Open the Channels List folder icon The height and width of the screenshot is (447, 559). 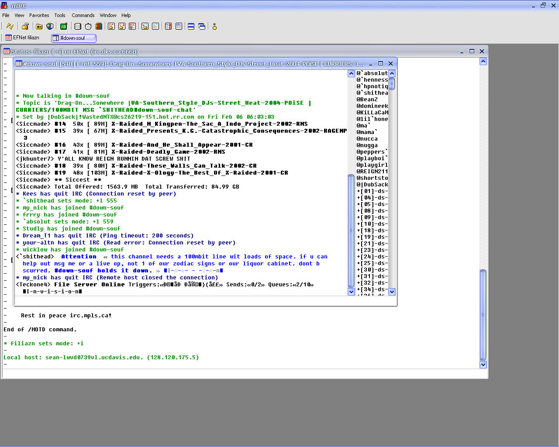[x=38, y=26]
